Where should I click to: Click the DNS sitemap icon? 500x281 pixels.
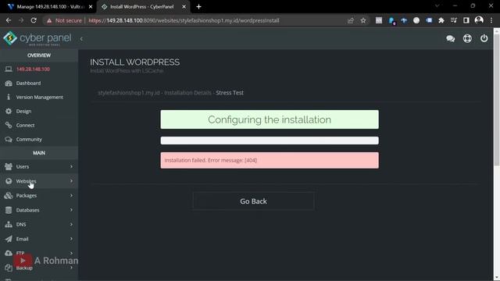(9, 224)
